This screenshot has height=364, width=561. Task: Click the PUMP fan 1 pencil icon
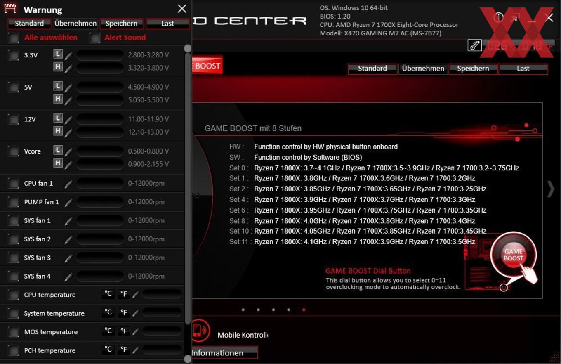coord(69,202)
